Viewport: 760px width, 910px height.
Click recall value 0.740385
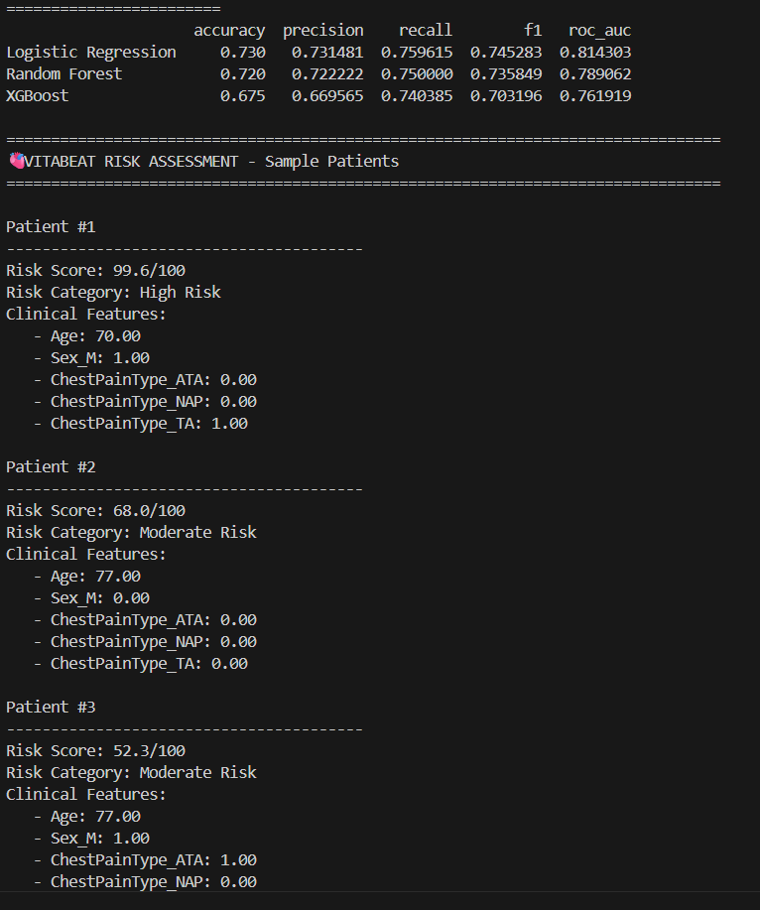(x=417, y=95)
